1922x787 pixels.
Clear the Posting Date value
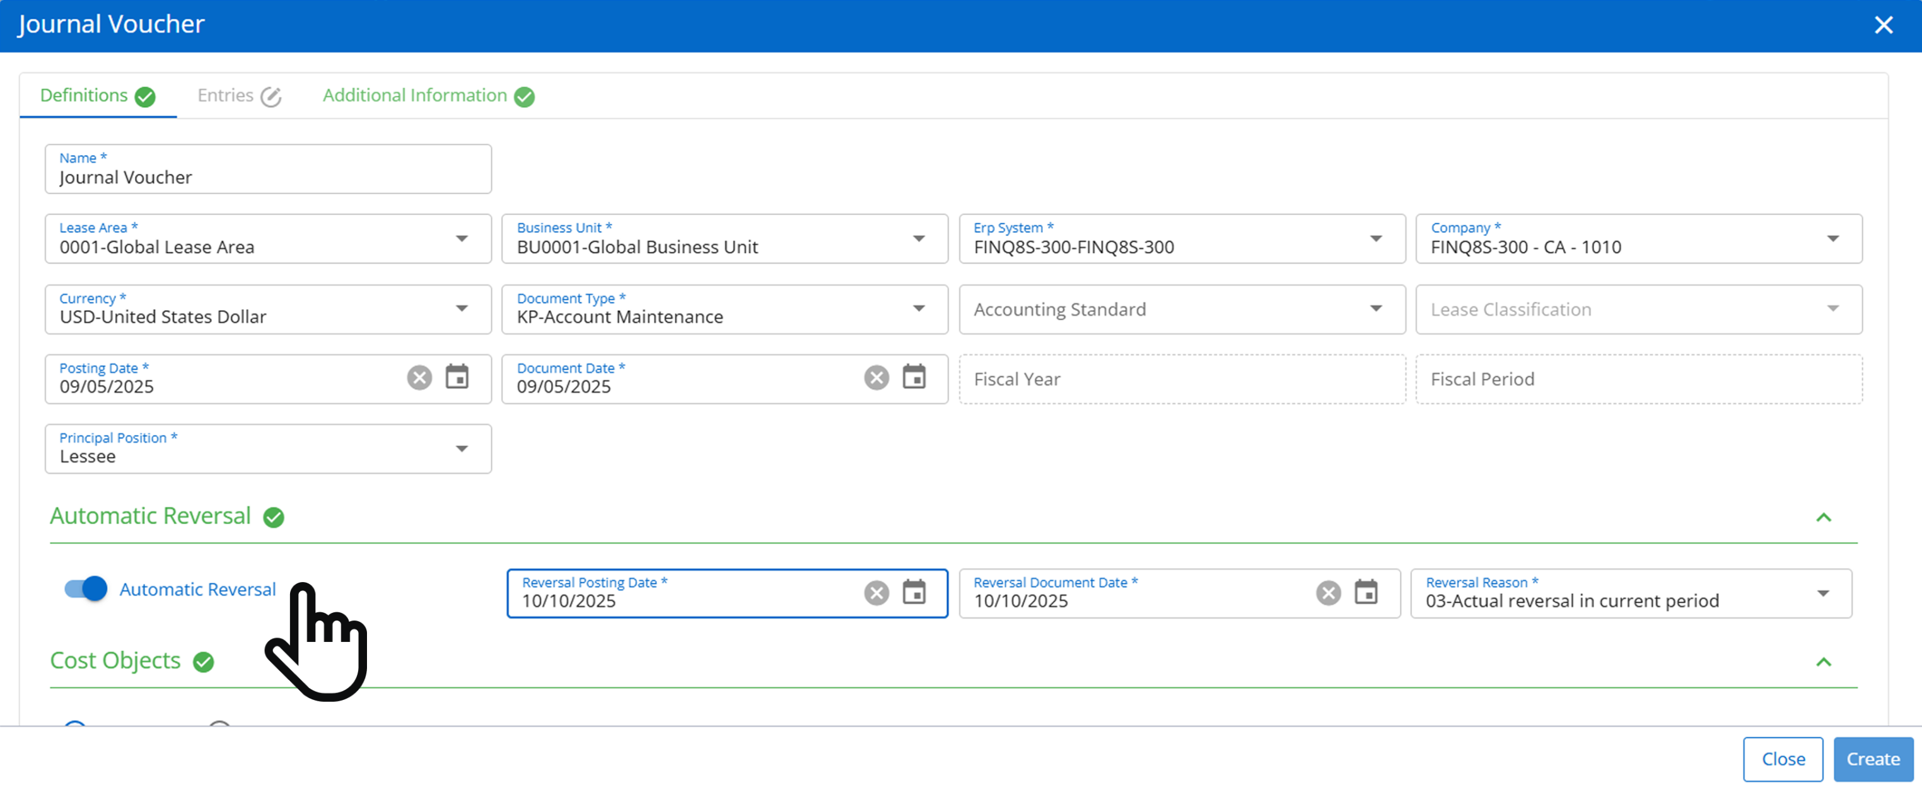click(x=419, y=378)
